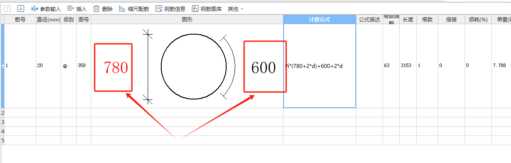The width and height of the screenshot is (511, 163).
Task: Click the 780 diameter value in the shape
Action: tap(116, 67)
